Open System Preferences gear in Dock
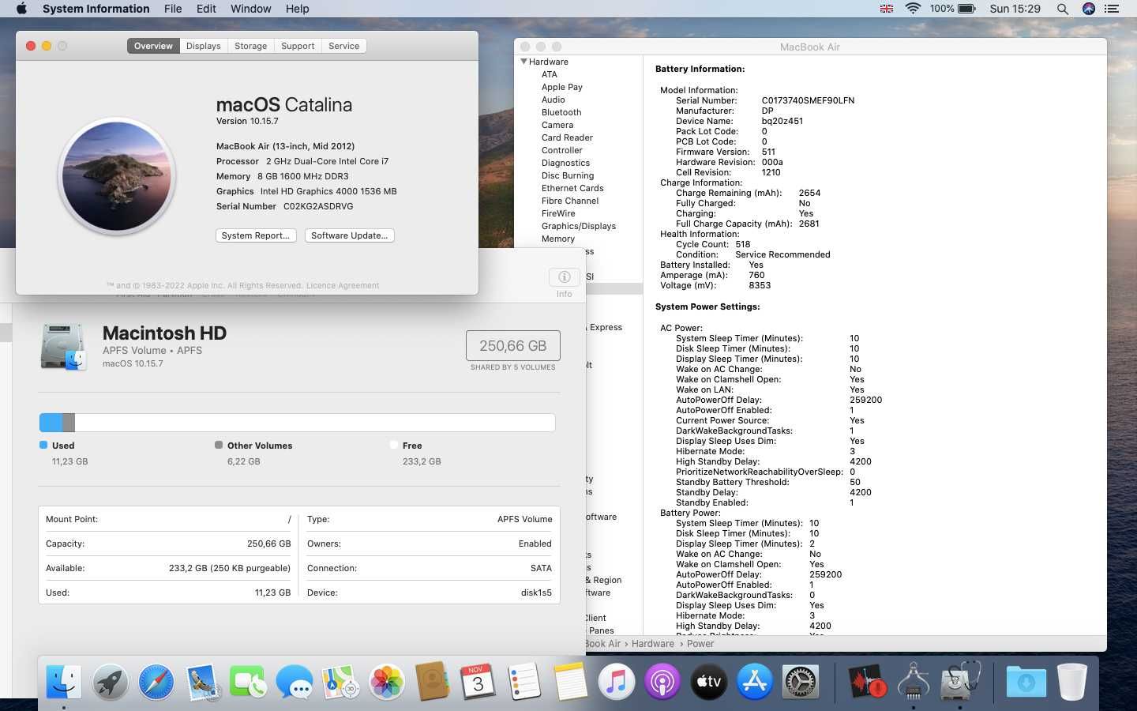1137x711 pixels. (801, 681)
